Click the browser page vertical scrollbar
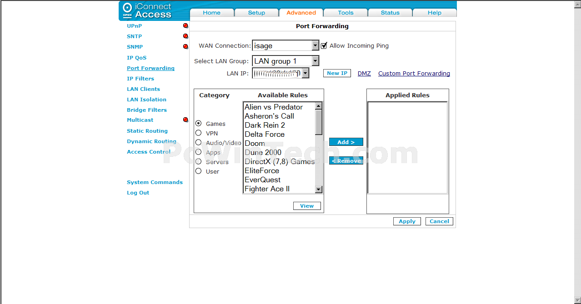The height and width of the screenshot is (304, 581). [577, 152]
